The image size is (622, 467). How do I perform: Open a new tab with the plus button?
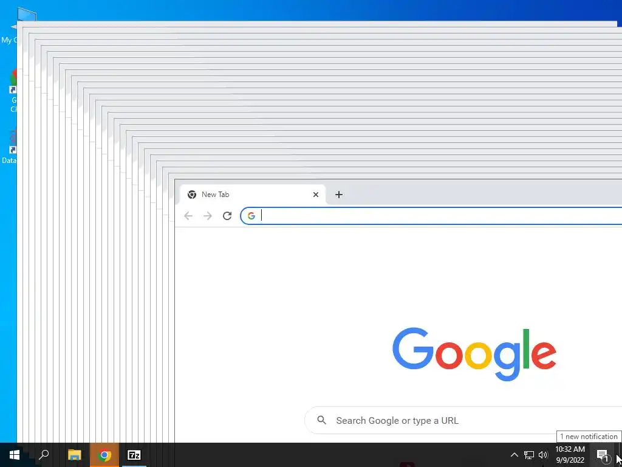click(338, 195)
